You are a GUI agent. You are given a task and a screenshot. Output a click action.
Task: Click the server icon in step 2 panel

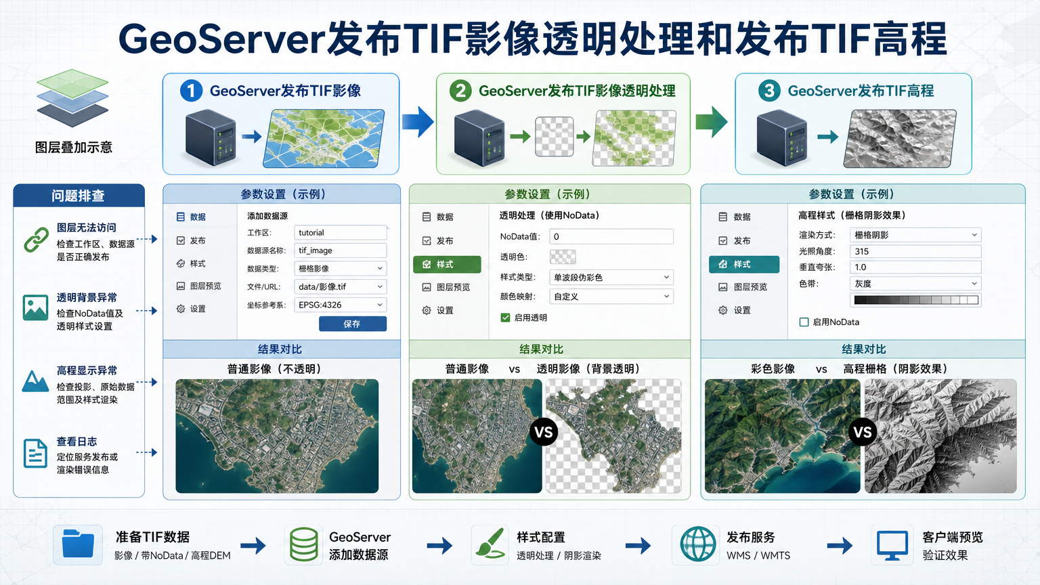click(x=479, y=138)
